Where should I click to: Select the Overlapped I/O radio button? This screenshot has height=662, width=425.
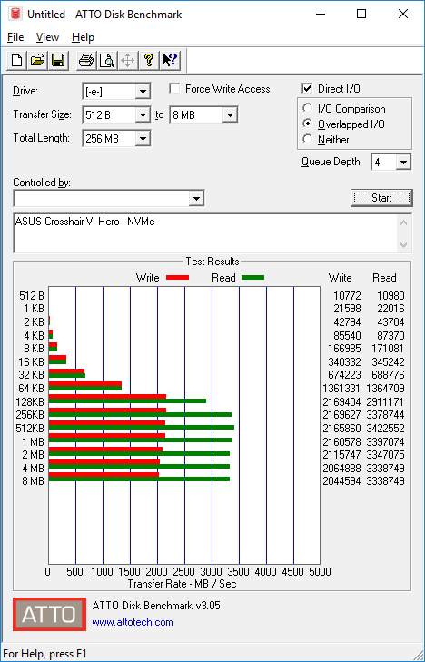pyautogui.click(x=307, y=124)
